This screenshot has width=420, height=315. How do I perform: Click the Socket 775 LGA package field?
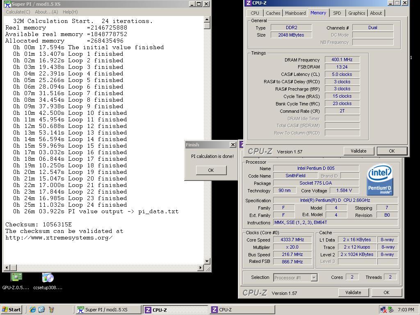pyautogui.click(x=316, y=183)
